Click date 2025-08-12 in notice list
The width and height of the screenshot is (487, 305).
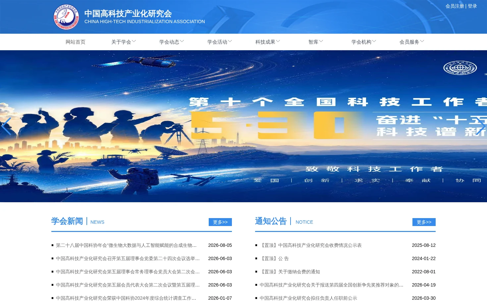[x=424, y=245]
